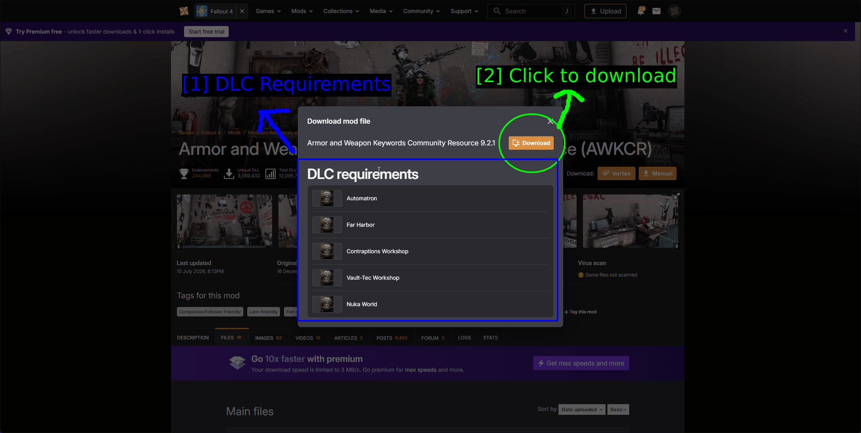Switch to the Images tab
Image resolution: width=861 pixels, height=433 pixels.
point(268,338)
